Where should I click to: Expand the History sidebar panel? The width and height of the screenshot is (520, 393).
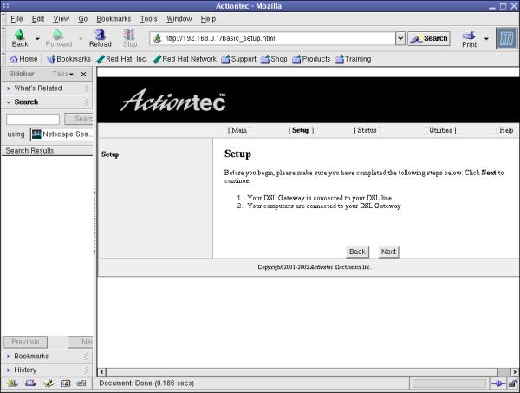pyautogui.click(x=47, y=370)
